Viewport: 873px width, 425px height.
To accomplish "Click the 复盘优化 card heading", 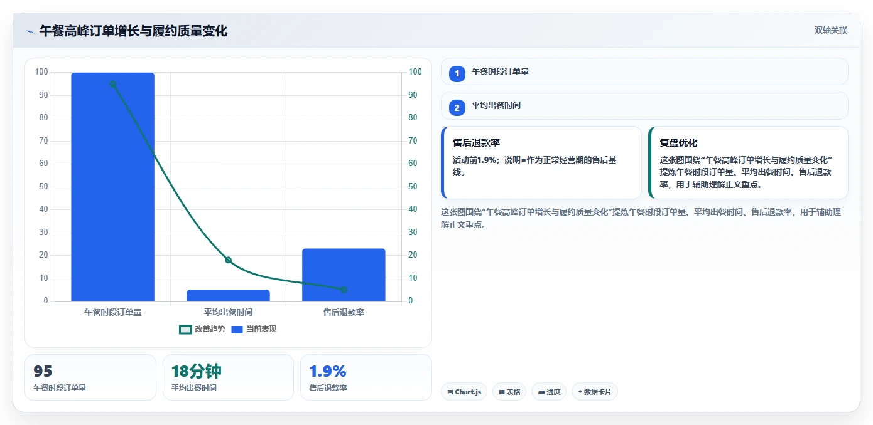I will click(x=678, y=143).
